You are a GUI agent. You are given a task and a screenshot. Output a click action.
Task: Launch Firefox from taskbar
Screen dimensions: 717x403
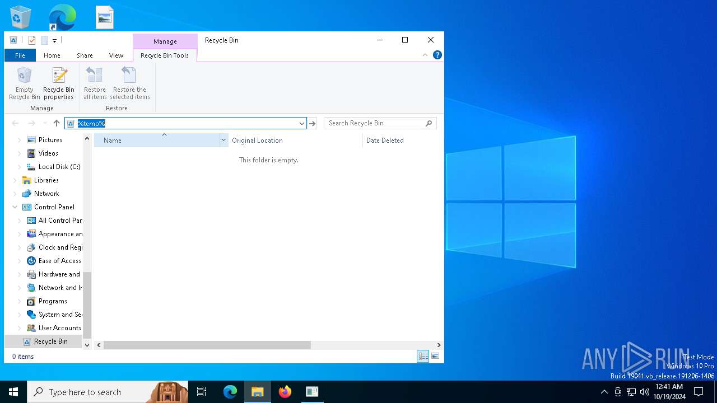[x=285, y=392]
